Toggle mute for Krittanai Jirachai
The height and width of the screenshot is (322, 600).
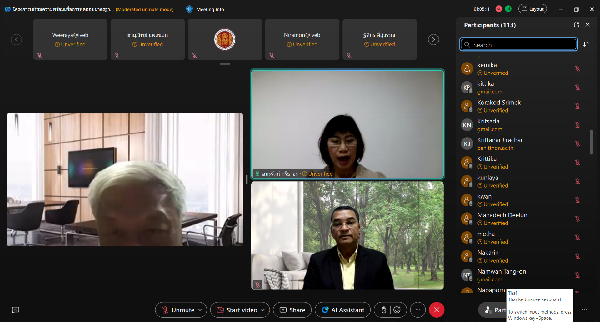click(577, 143)
